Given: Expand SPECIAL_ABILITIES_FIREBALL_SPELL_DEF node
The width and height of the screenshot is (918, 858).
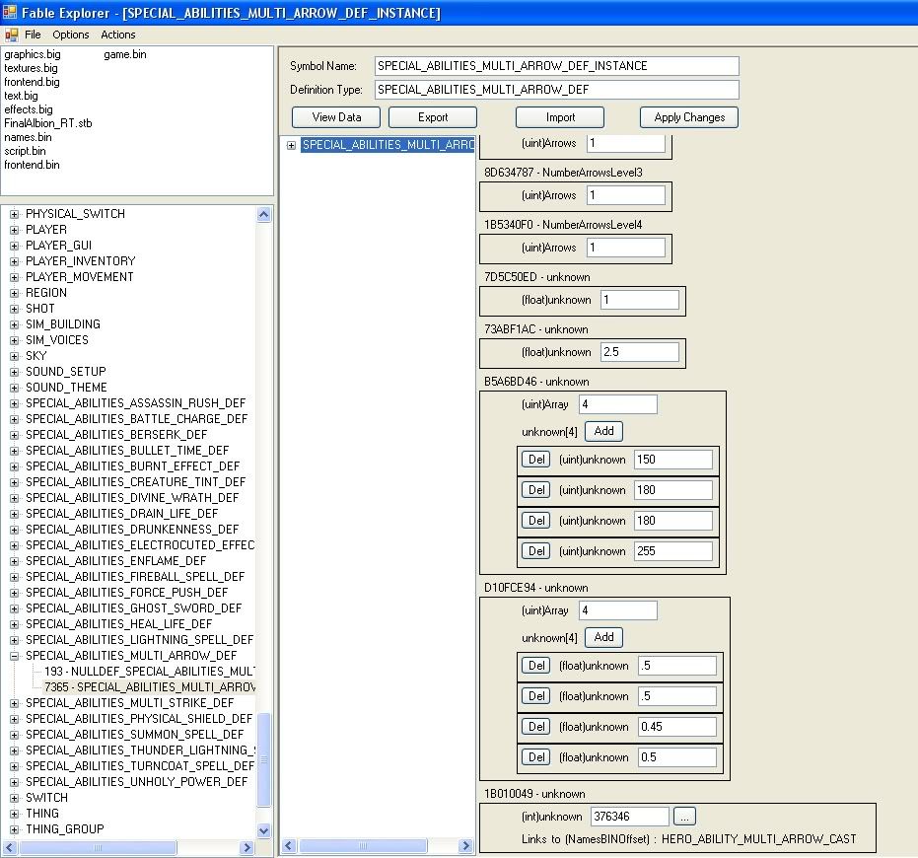Looking at the screenshot, I should click(14, 577).
